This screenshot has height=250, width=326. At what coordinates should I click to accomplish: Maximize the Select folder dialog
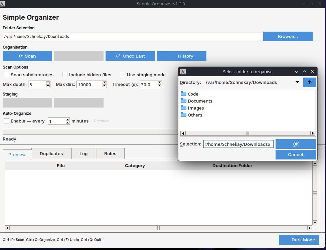305,72
